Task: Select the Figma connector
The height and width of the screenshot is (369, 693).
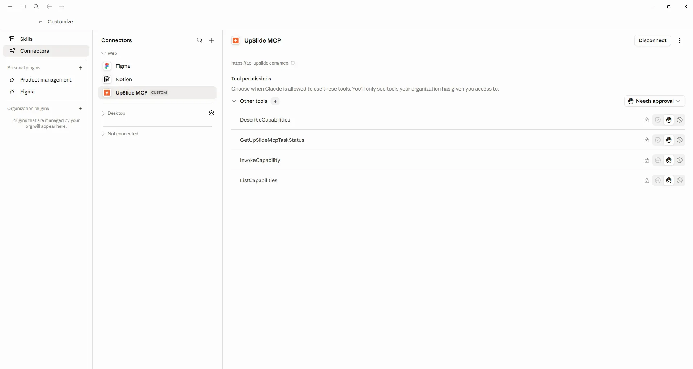Action: (157, 66)
